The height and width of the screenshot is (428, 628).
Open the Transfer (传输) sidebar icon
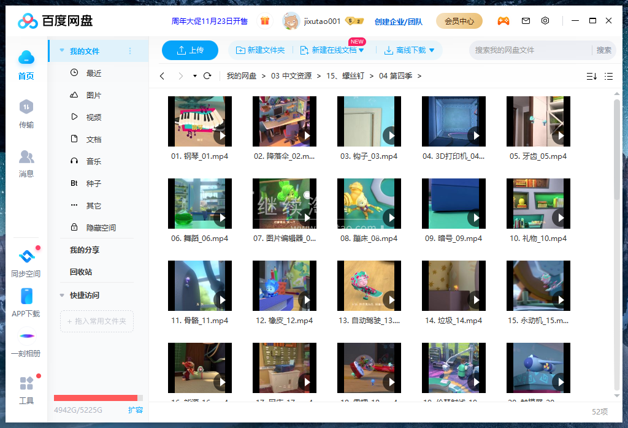tap(26, 108)
